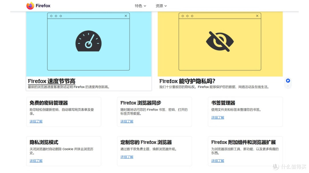This screenshot has height=173, width=309.
Task: Open the Firefox 速度节节高 heading link
Action: click(x=51, y=81)
